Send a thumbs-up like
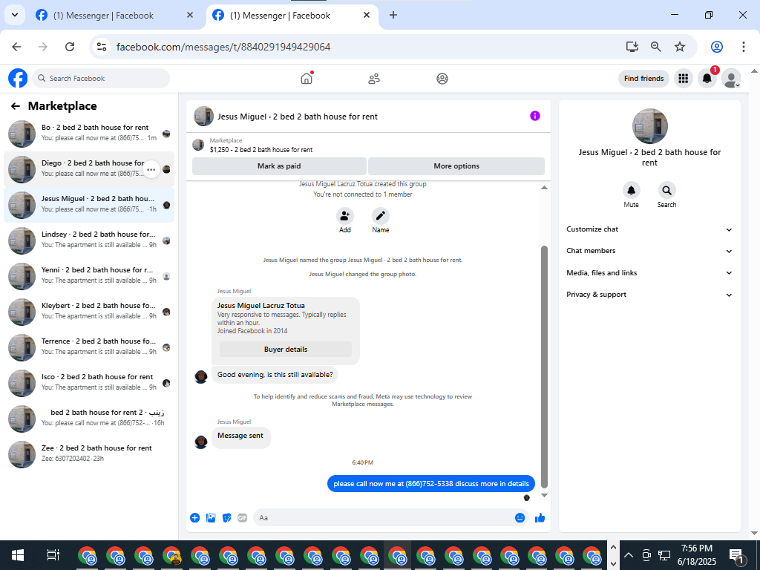This screenshot has width=760, height=570. (540, 517)
